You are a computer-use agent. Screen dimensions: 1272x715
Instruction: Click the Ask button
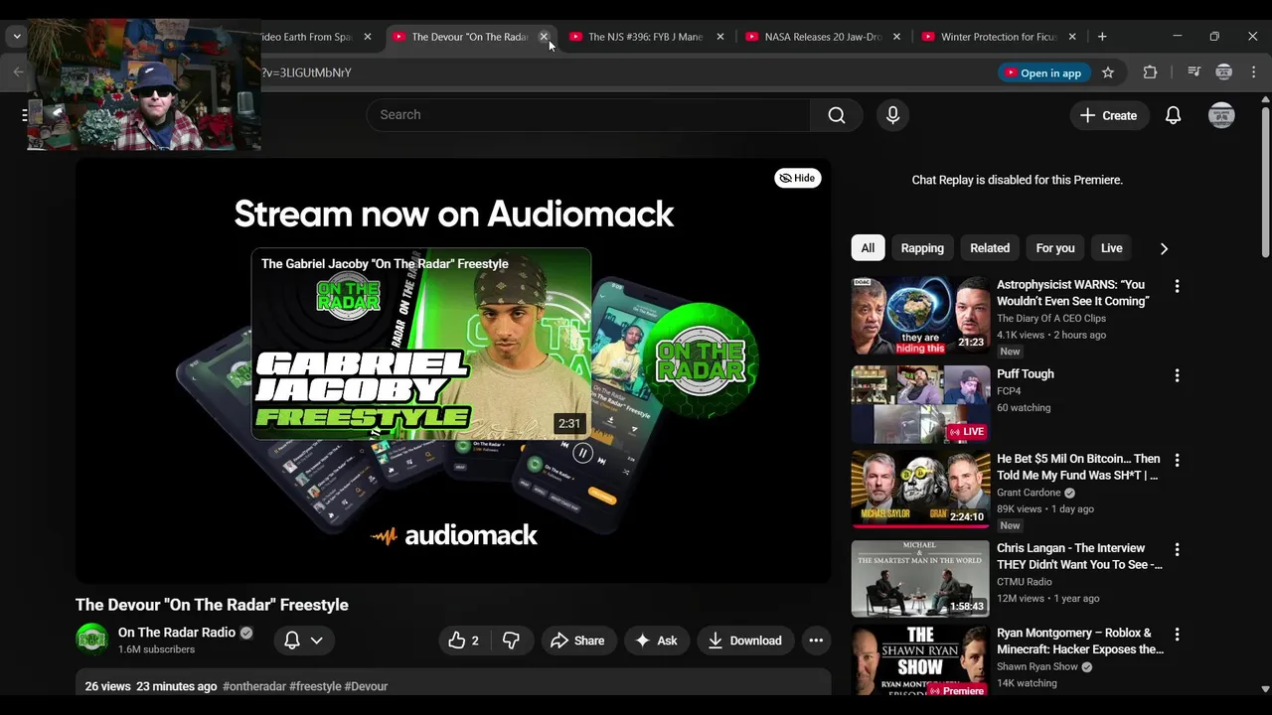656,641
